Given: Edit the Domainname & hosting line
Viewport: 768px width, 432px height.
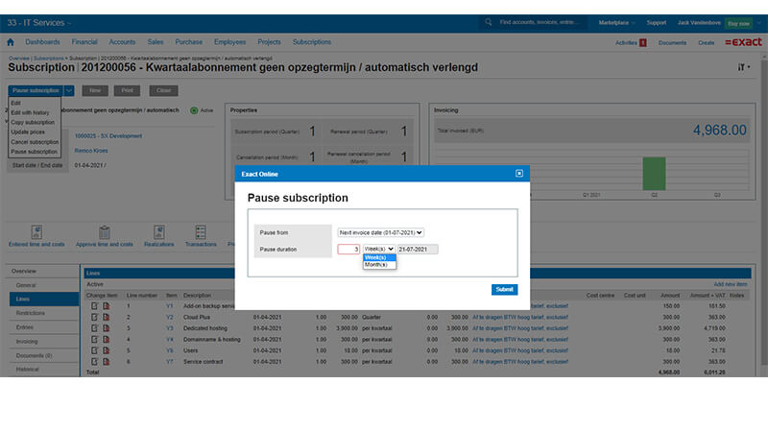Looking at the screenshot, I should (94, 340).
